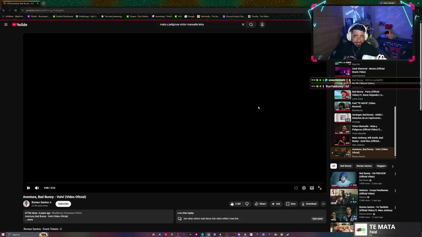Click the browser address bar URL
The image size is (422, 237).
(45, 10)
